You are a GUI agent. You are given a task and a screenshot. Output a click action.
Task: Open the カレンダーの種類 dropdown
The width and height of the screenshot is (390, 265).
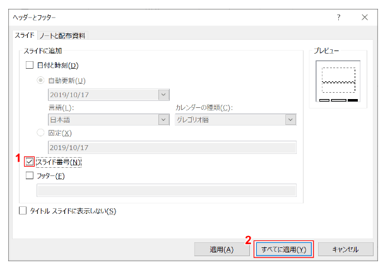(290, 119)
